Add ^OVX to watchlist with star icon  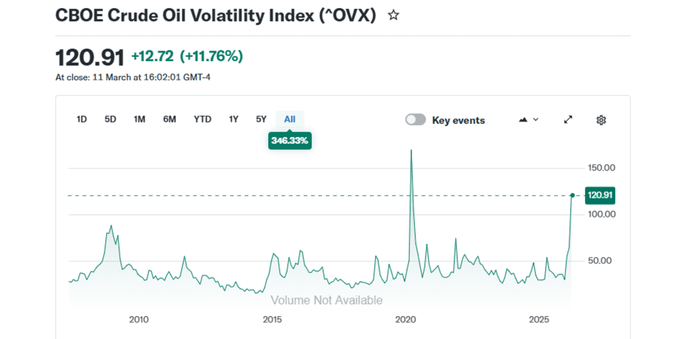pos(393,15)
